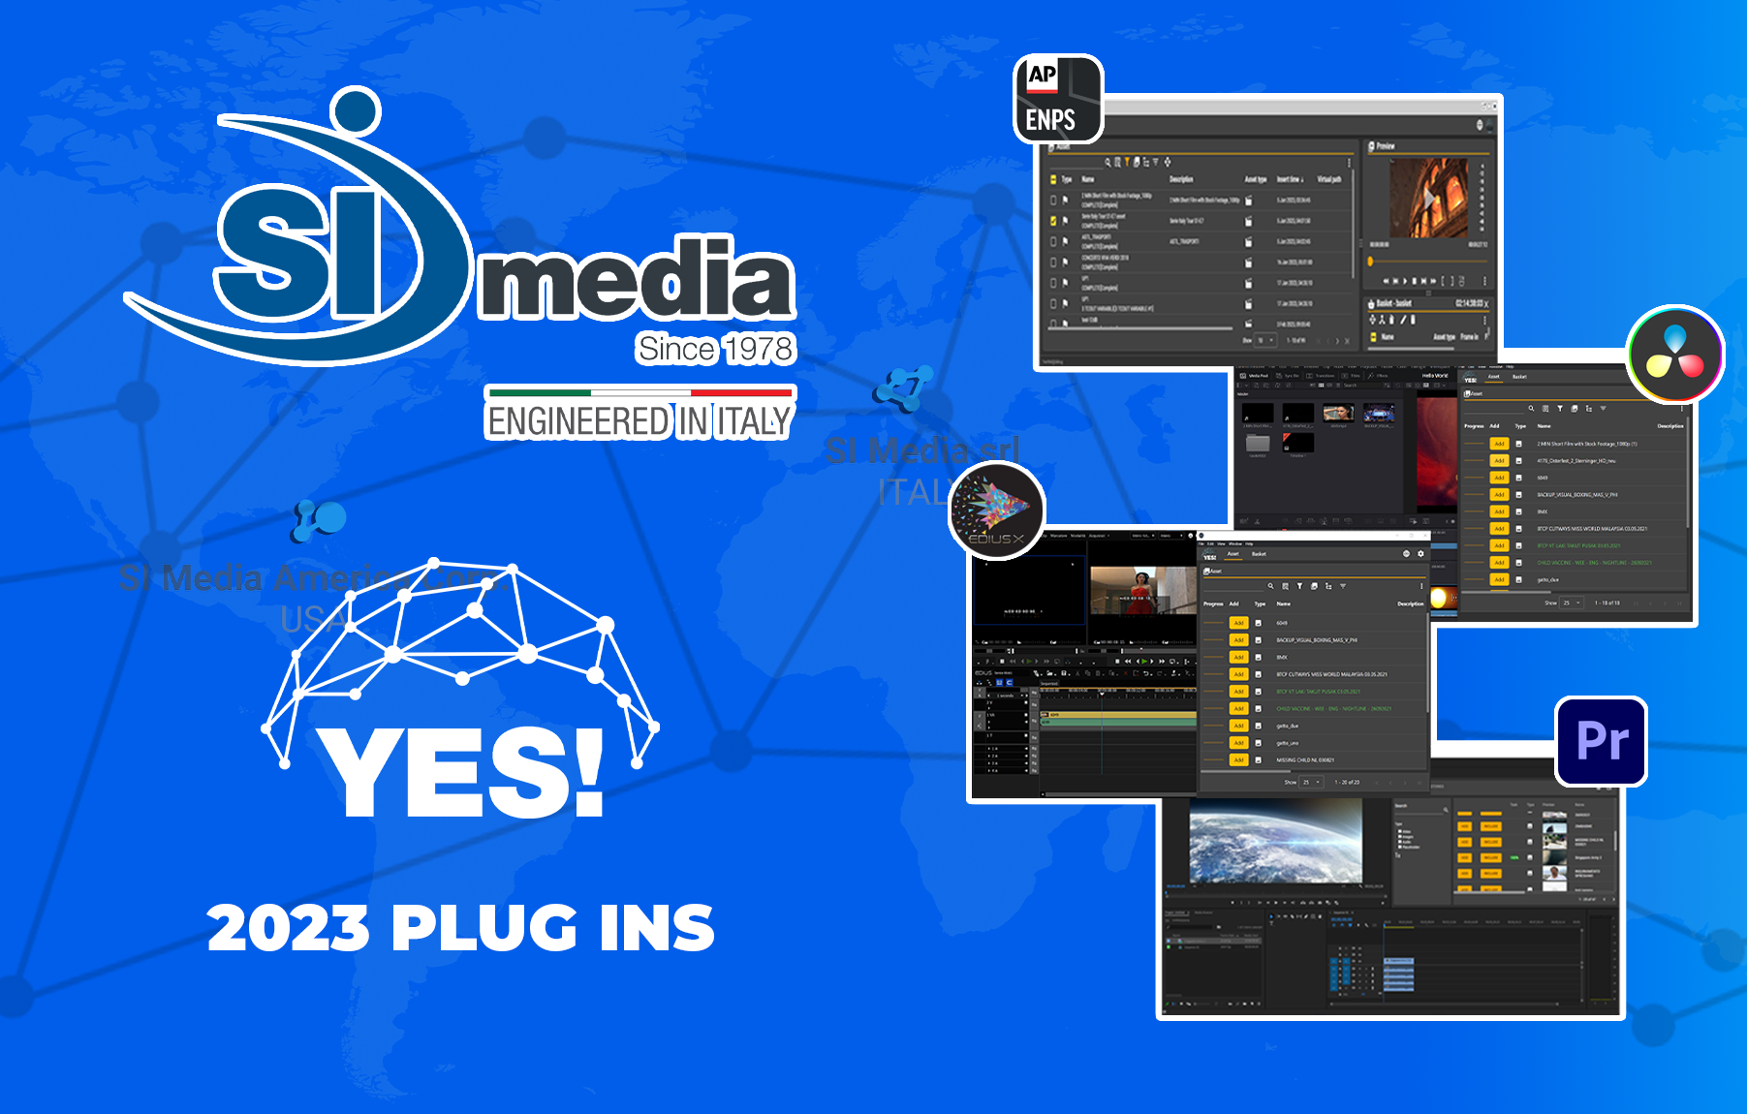Toggle the checked checkbox on the Serie Italy row
The width and height of the screenshot is (1747, 1114).
click(x=1053, y=221)
